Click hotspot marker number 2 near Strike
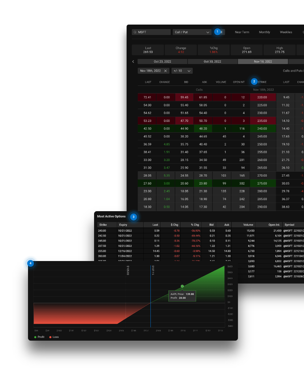Screen dimensions: 304x368 (x=254, y=82)
